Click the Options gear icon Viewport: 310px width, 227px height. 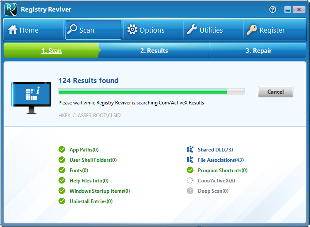(132, 30)
